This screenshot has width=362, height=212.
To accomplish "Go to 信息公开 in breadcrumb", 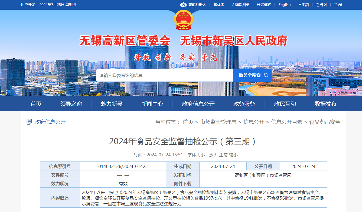I will pyautogui.click(x=254, y=122).
